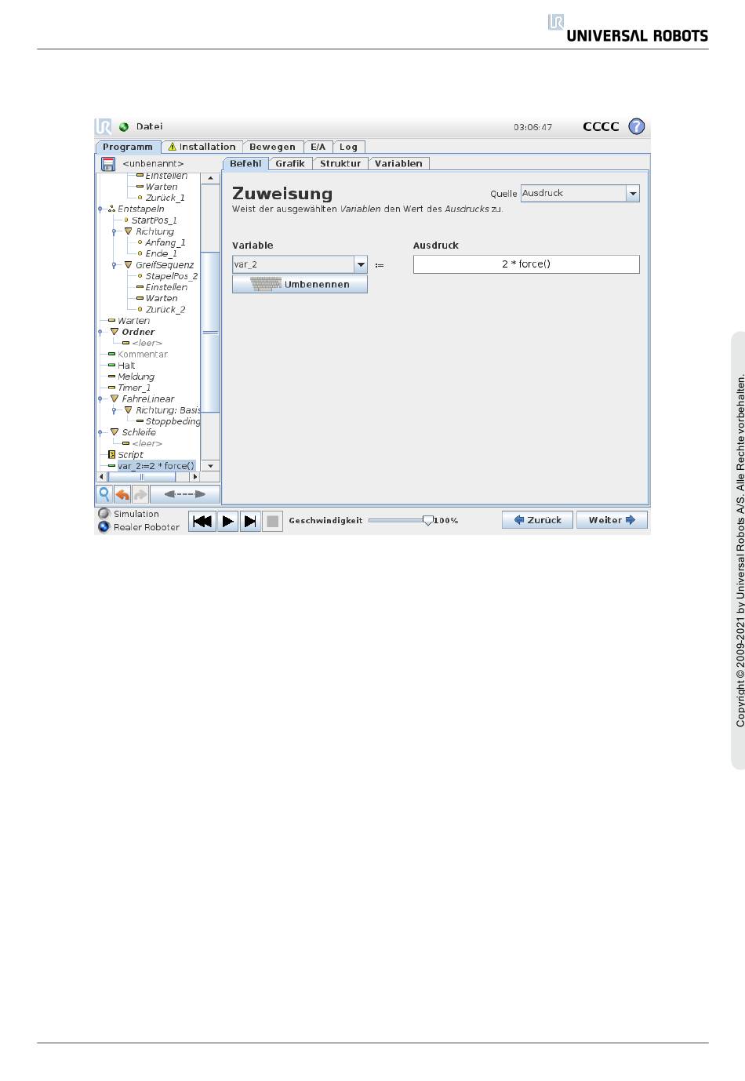Click the UR logo in the top bar
The width and height of the screenshot is (745, 1081).
[104, 126]
